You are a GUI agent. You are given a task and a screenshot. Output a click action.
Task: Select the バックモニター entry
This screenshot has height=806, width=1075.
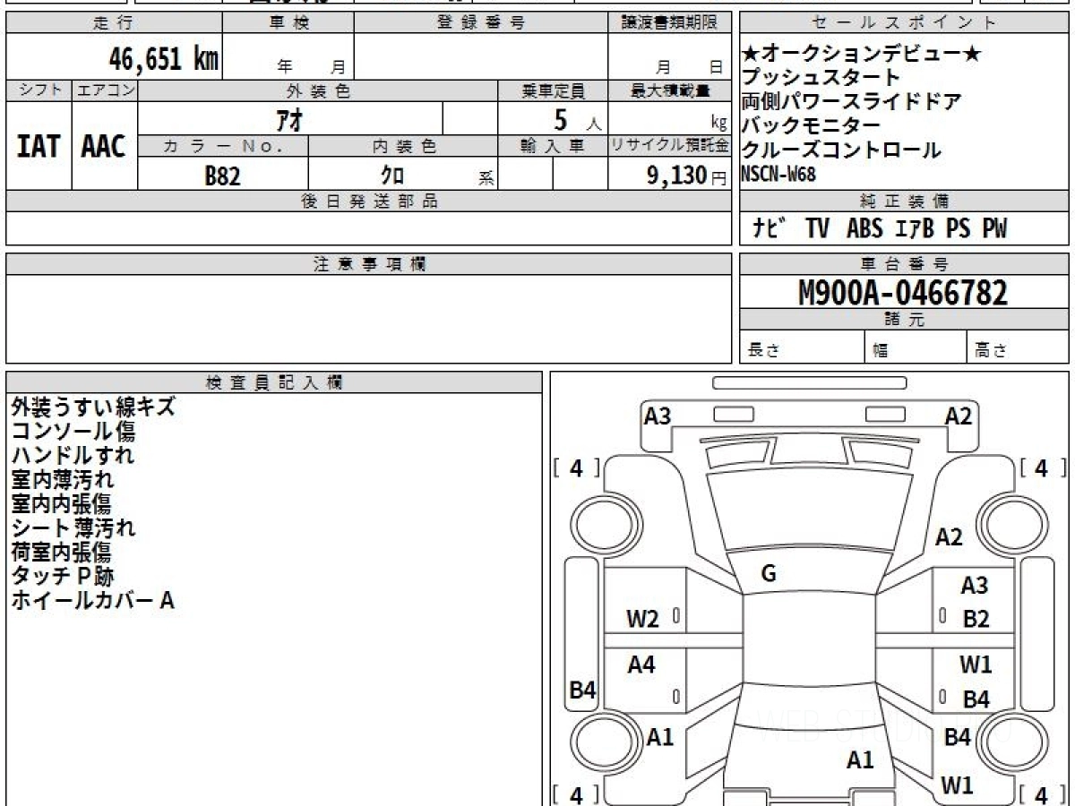[x=811, y=126]
